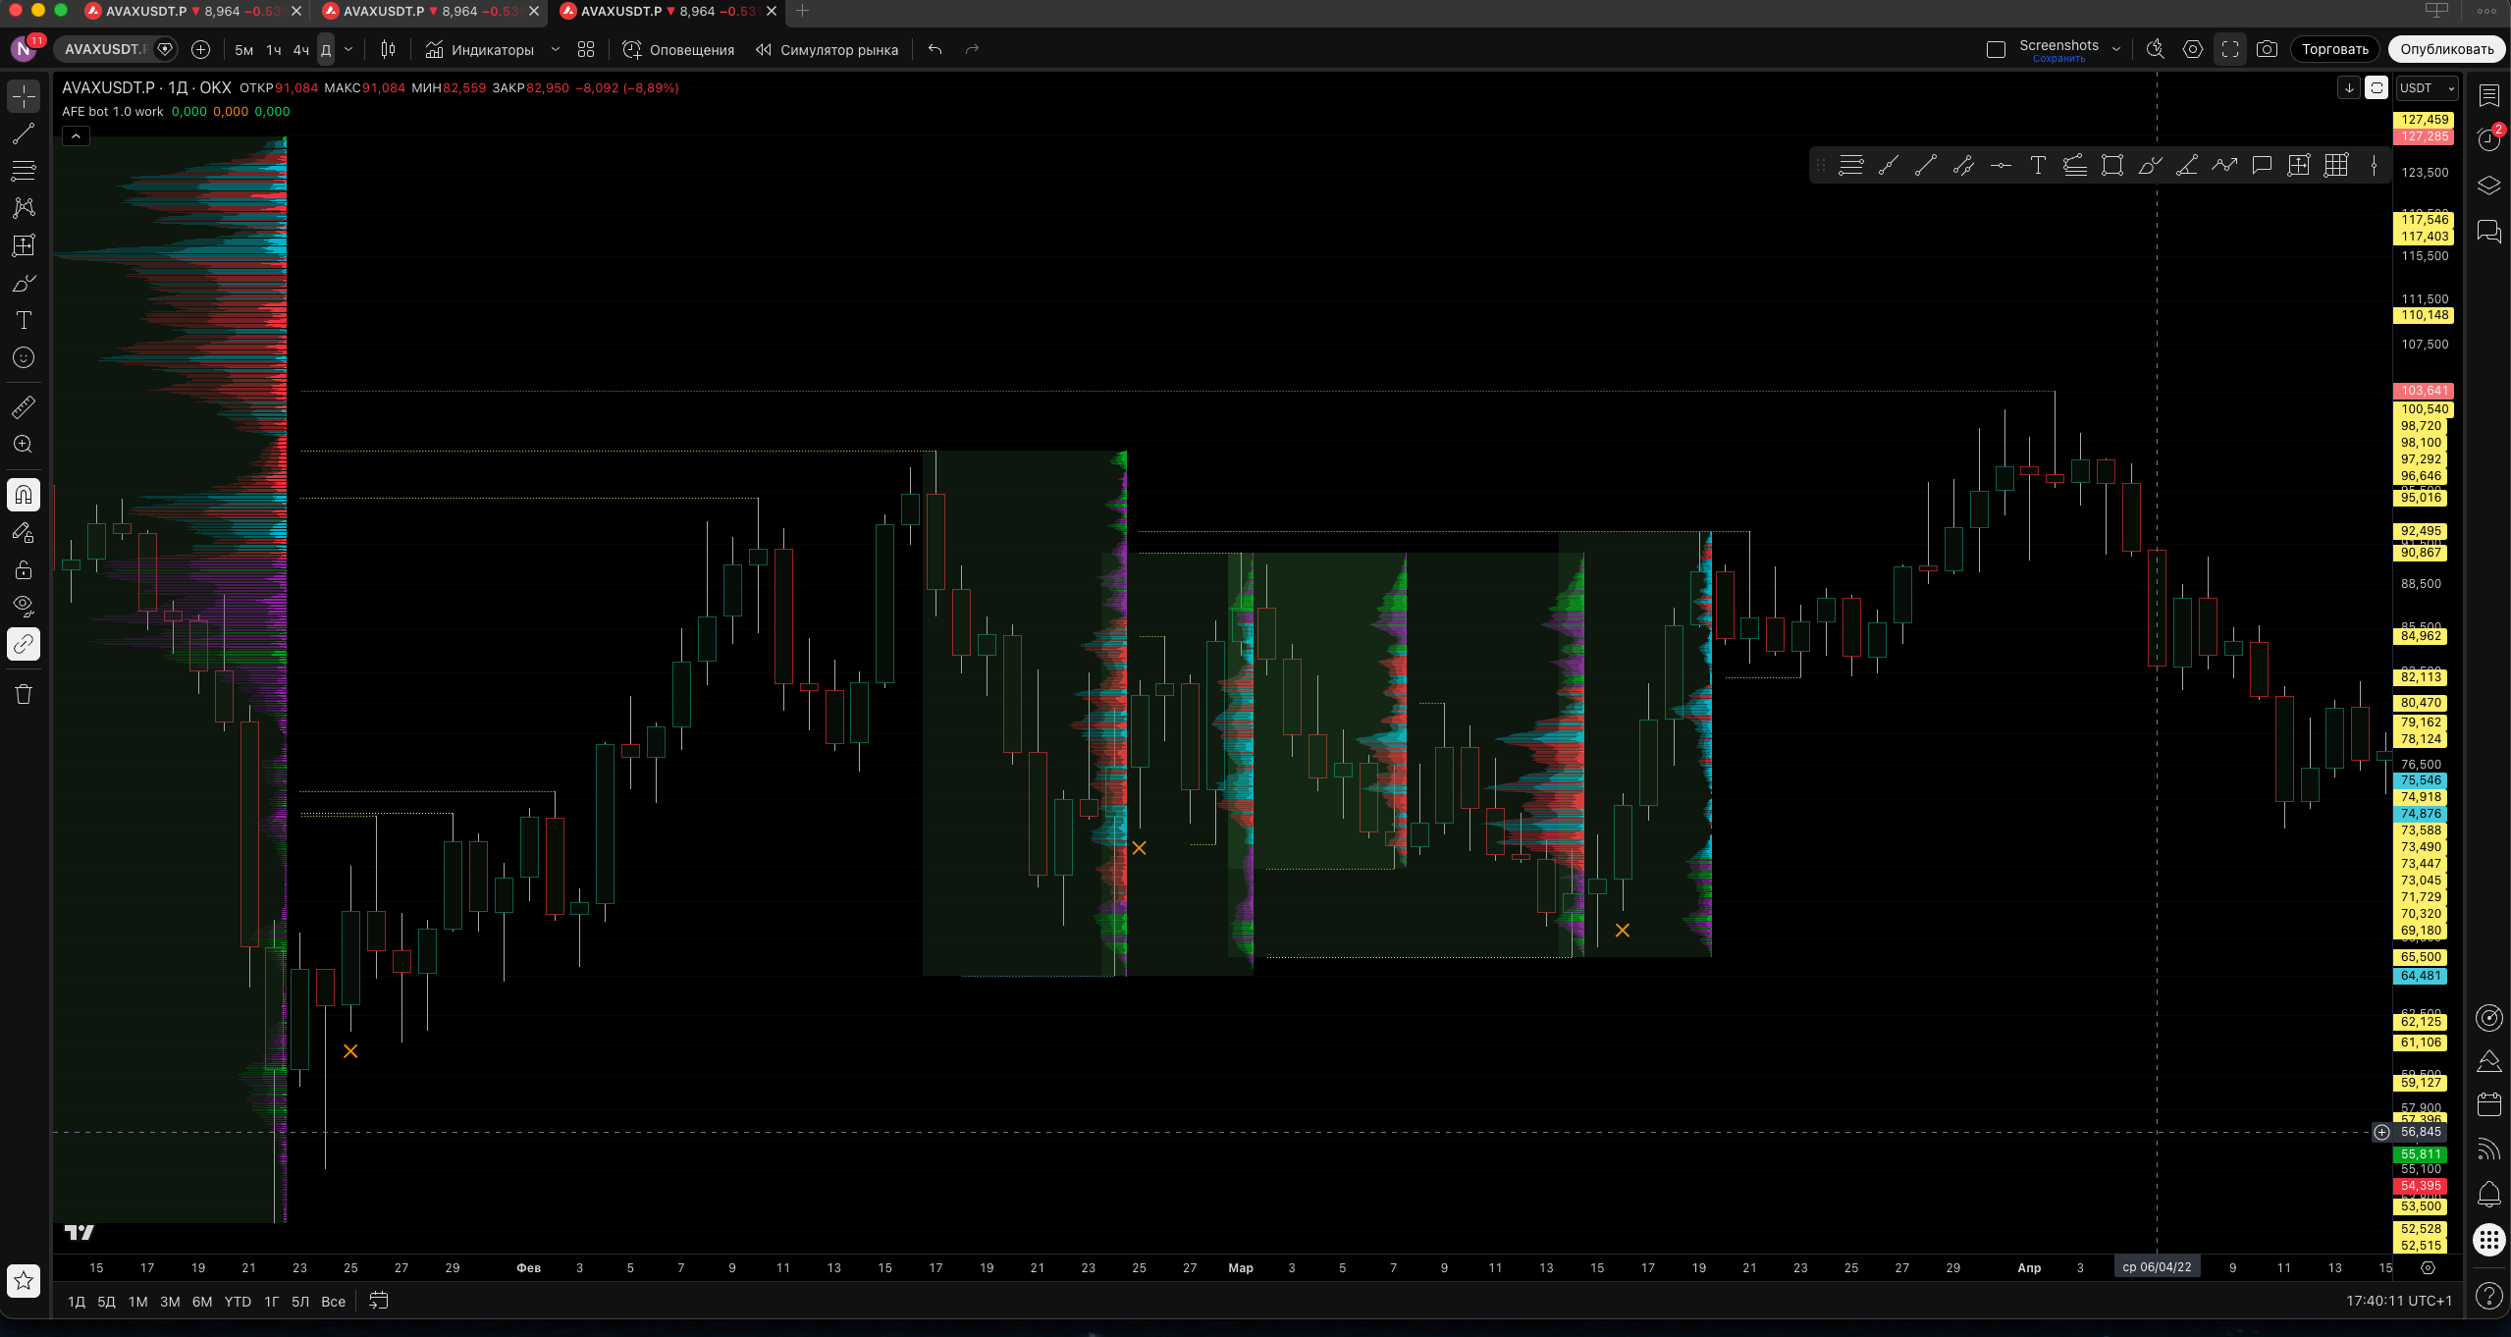This screenshot has width=2511, height=1337.
Task: Click the Торговать button
Action: tap(2334, 49)
